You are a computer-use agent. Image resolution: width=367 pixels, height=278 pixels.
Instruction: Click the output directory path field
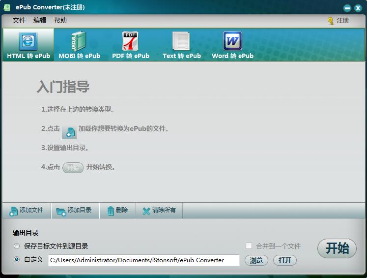click(143, 260)
